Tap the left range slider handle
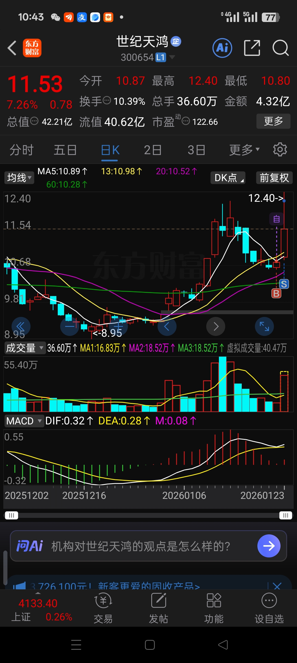297x663 pixels. [12, 515]
